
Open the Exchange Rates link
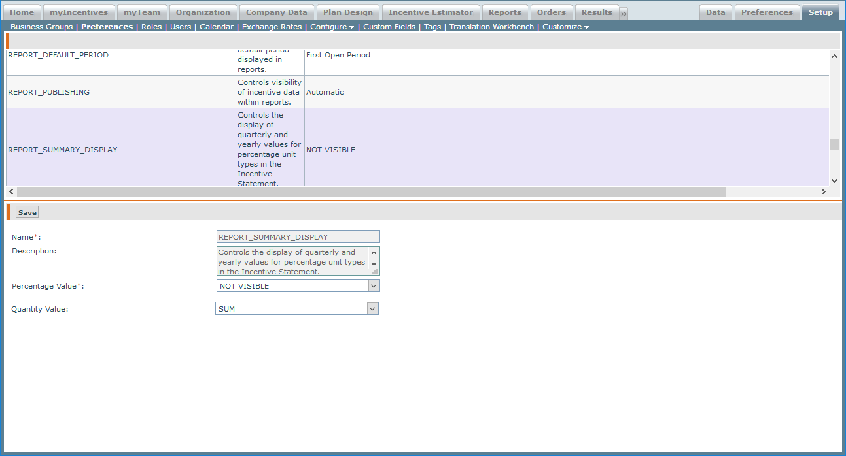point(272,27)
